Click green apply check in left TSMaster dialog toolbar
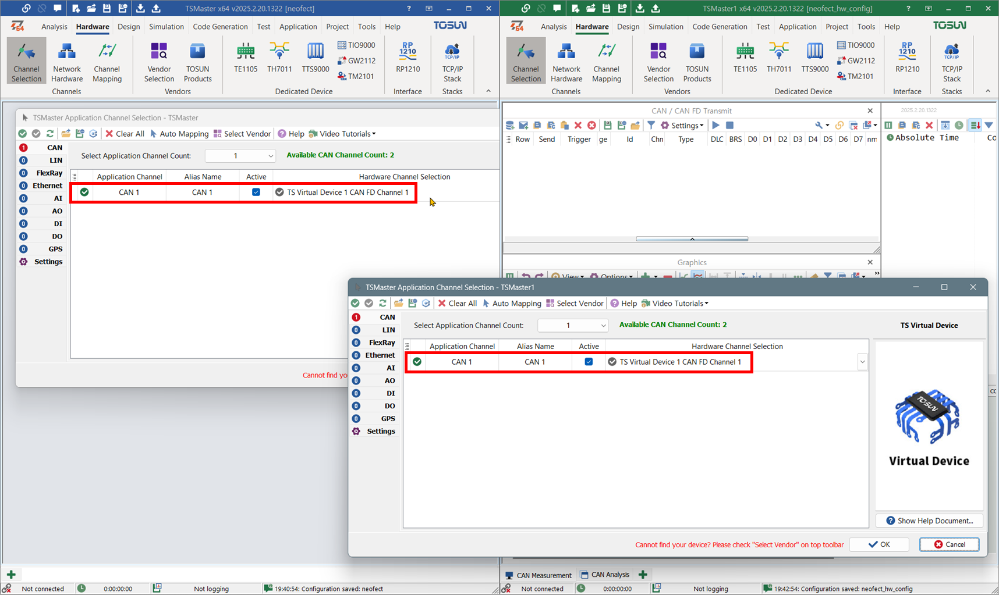999x595 pixels. (x=22, y=134)
